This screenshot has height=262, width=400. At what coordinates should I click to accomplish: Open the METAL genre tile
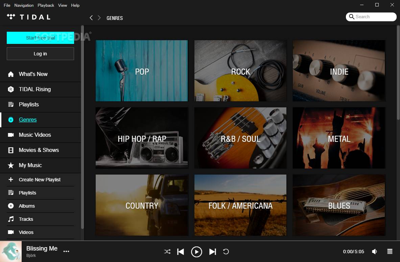coord(339,138)
